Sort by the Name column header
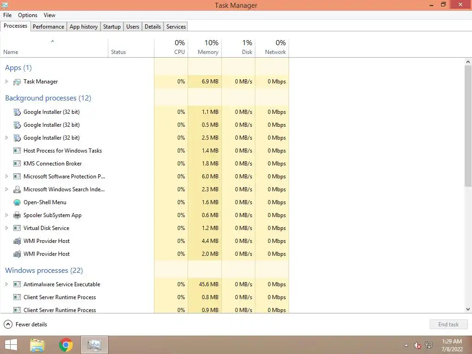The width and height of the screenshot is (472, 354). (54, 48)
